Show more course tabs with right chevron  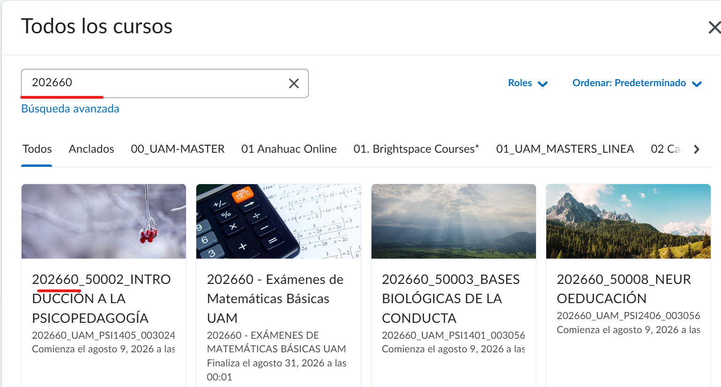point(697,149)
